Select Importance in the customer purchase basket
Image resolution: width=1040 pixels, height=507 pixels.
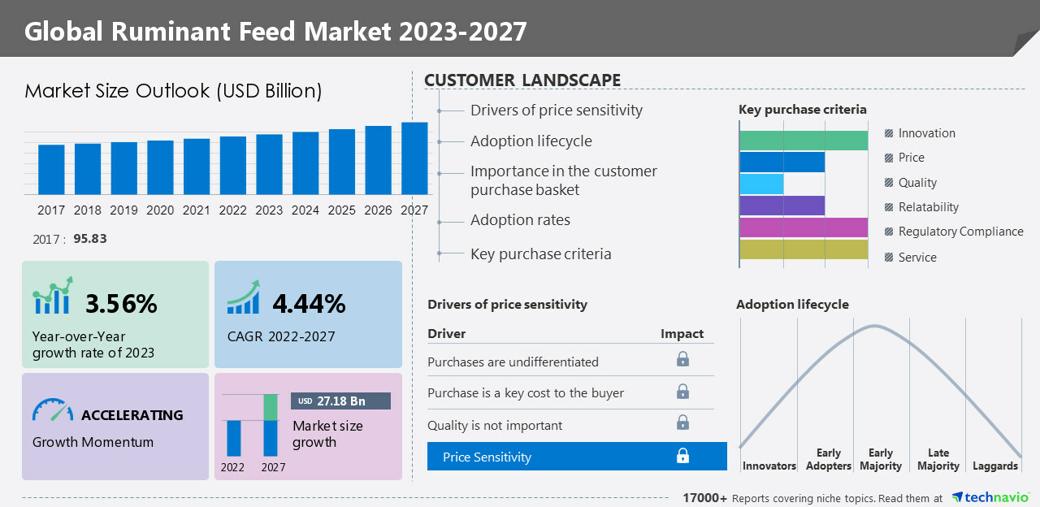pos(563,180)
